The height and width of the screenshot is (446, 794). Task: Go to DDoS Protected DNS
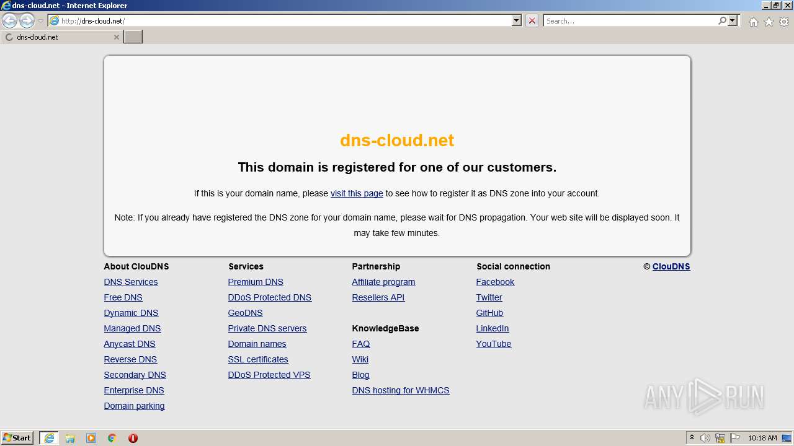click(269, 297)
